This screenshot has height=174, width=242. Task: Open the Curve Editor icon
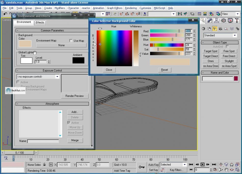[199, 14]
